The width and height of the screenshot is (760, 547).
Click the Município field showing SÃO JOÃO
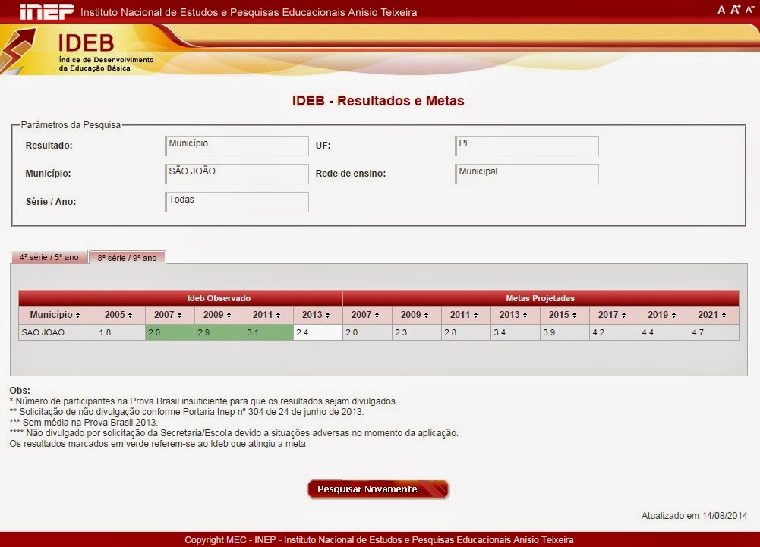pos(237,174)
